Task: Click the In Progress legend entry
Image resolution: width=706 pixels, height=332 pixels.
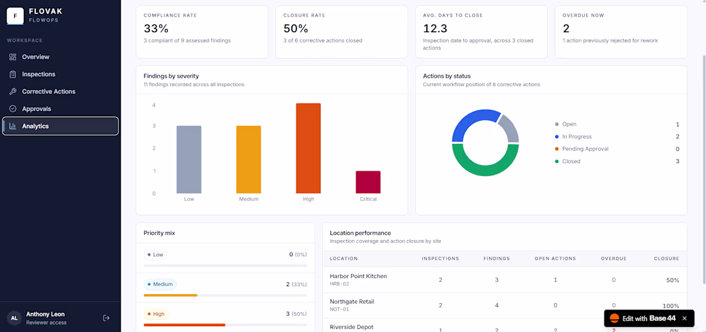Action: click(x=617, y=137)
